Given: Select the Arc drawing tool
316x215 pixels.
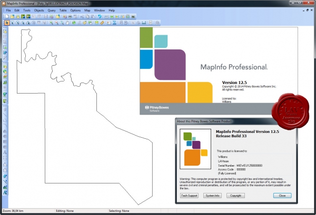Looking at the screenshot, I should click(x=5, y=125).
